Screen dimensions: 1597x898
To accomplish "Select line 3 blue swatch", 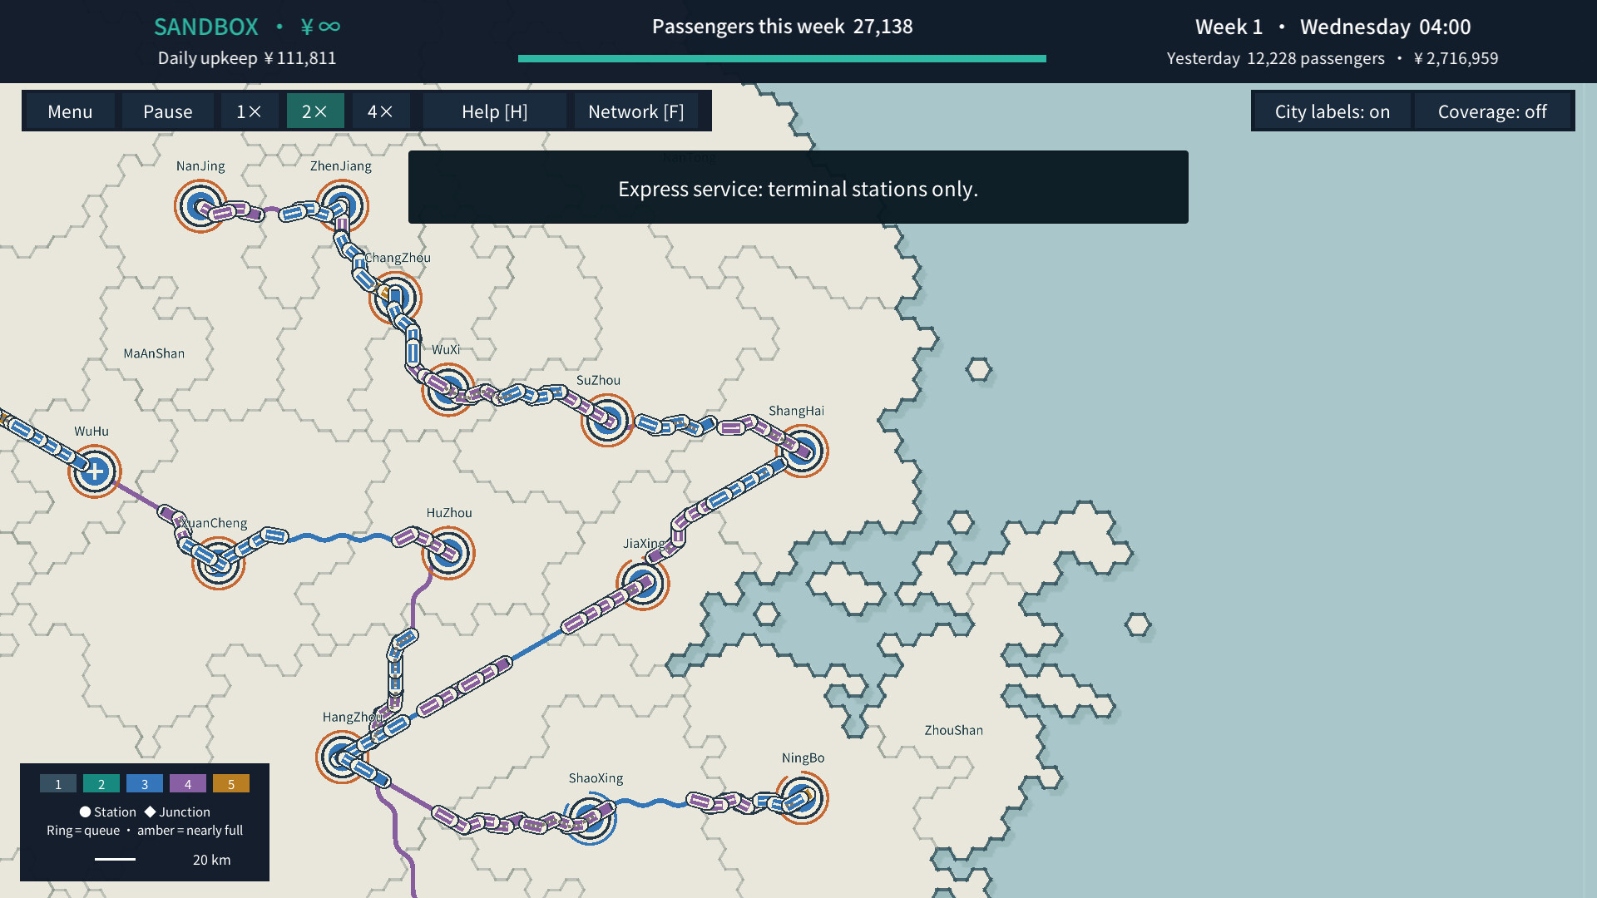I will tap(145, 783).
